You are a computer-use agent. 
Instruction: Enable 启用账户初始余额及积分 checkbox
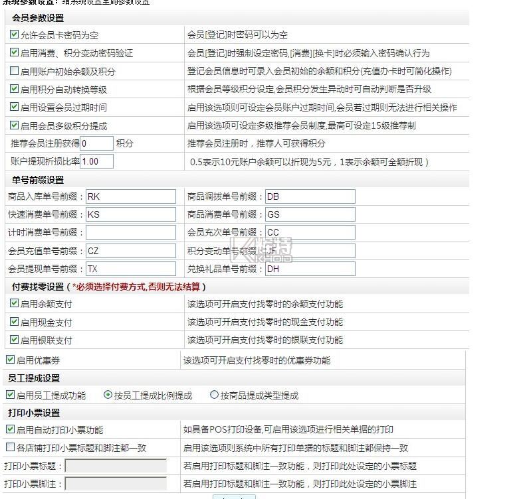(x=14, y=71)
